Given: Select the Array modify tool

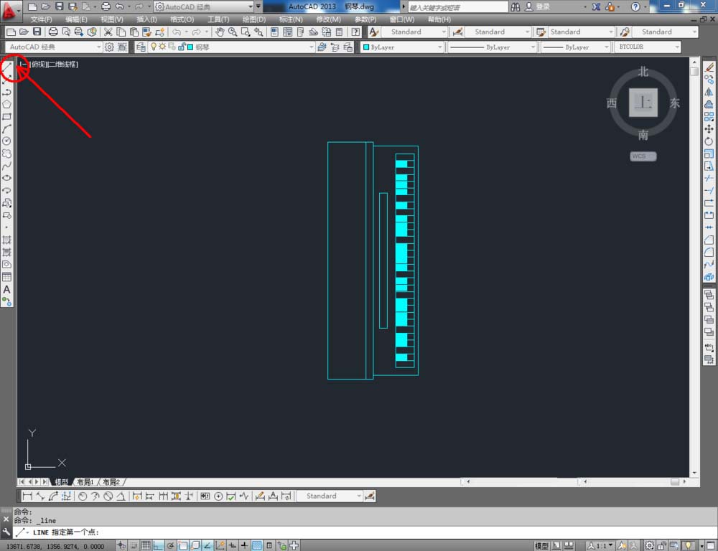Looking at the screenshot, I should 709,117.
